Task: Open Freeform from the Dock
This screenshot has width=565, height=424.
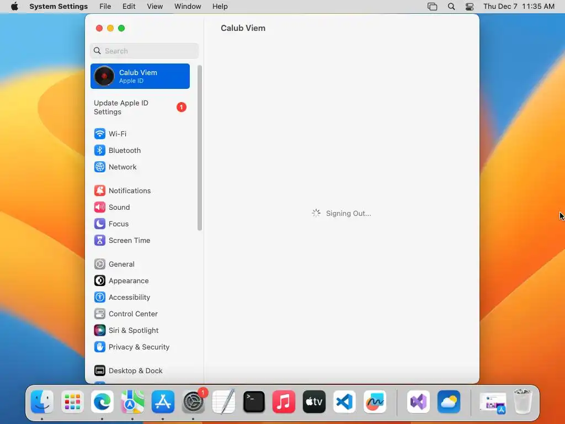Action: [x=375, y=402]
